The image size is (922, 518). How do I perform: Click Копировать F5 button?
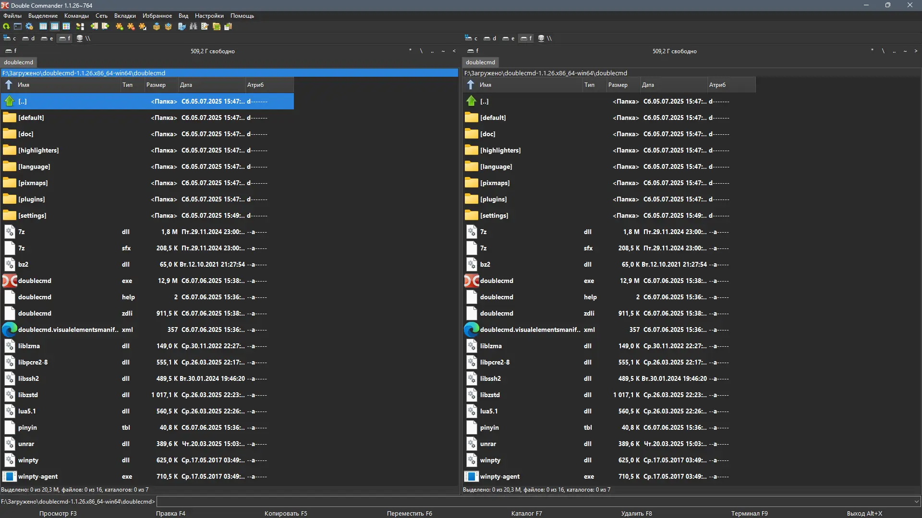coord(286,513)
